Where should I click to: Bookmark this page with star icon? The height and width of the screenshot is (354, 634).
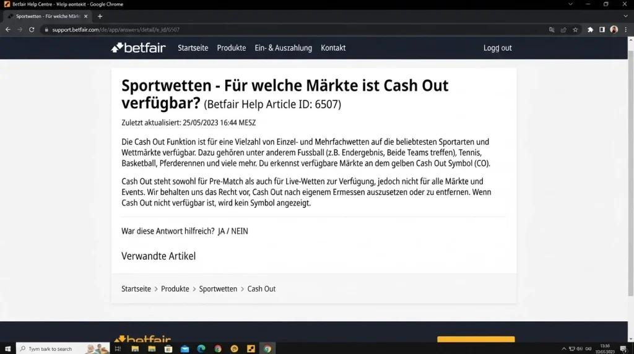click(575, 30)
